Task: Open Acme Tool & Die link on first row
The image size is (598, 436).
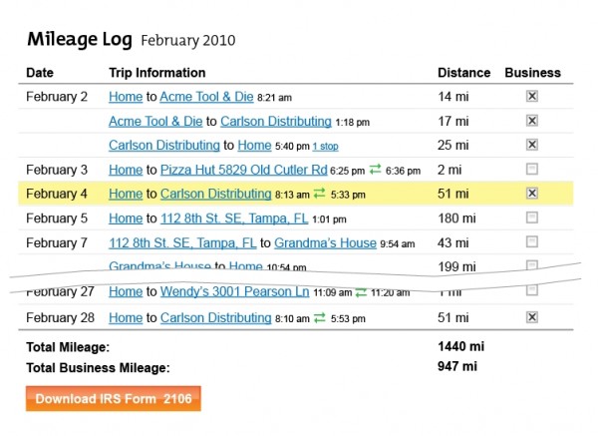Action: click(x=206, y=97)
